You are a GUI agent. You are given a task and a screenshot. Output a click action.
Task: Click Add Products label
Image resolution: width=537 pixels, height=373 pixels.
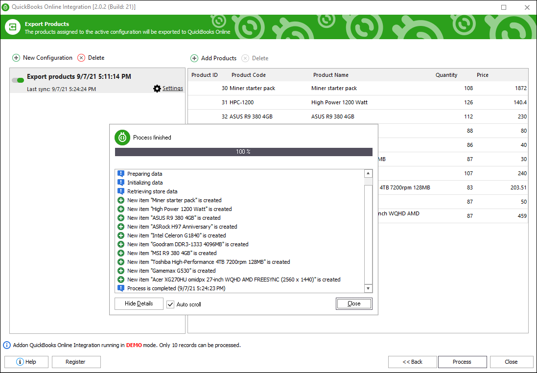(x=218, y=58)
